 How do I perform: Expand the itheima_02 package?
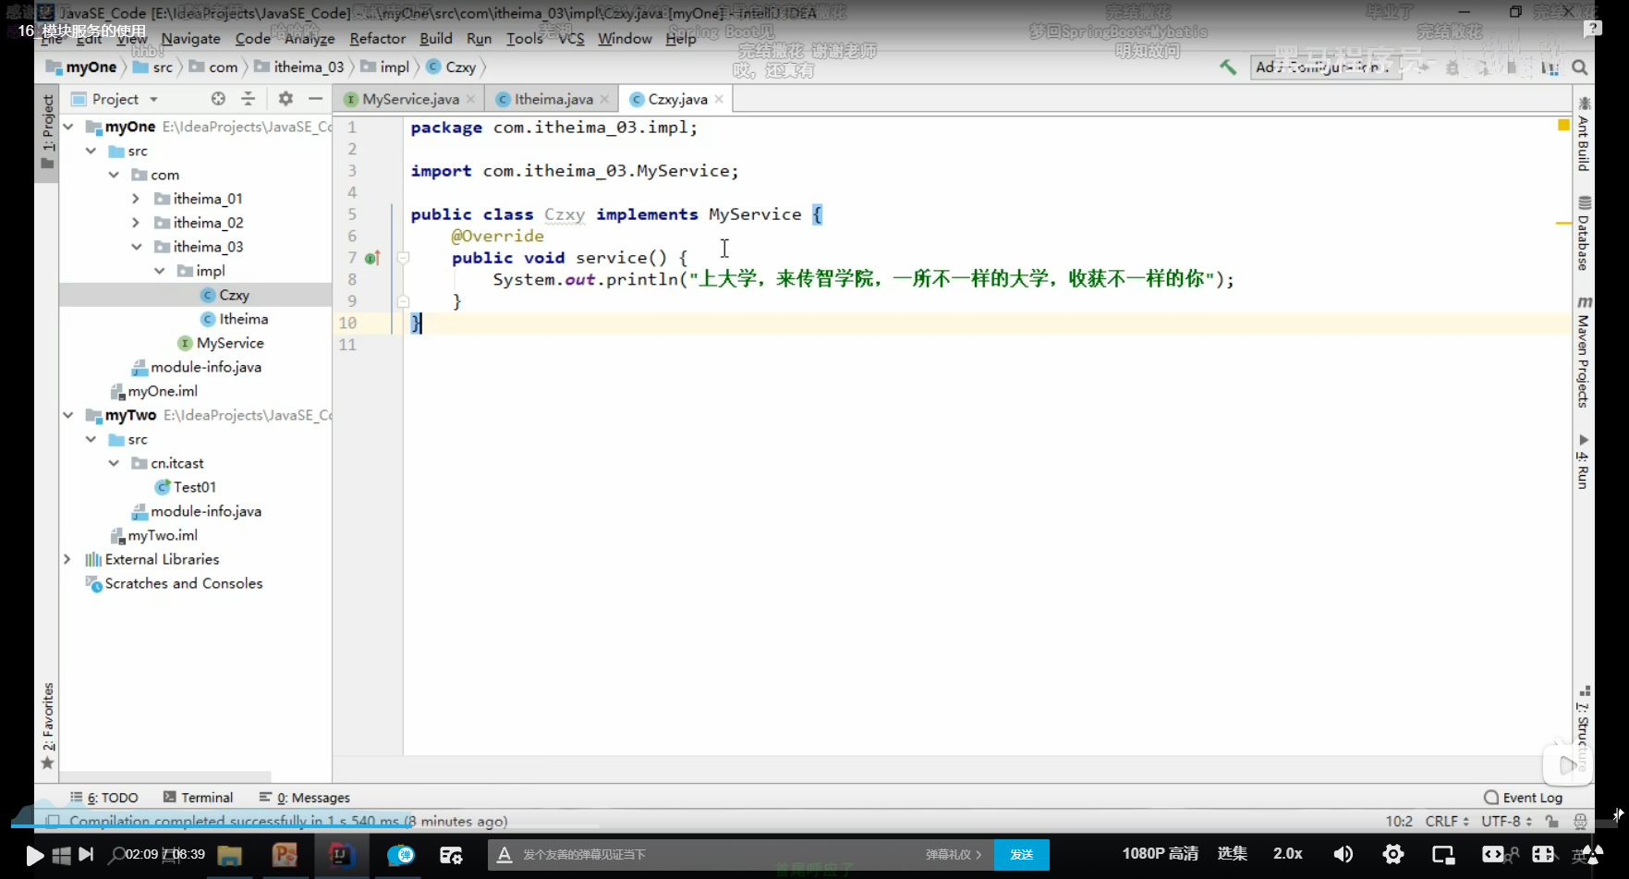tap(136, 223)
